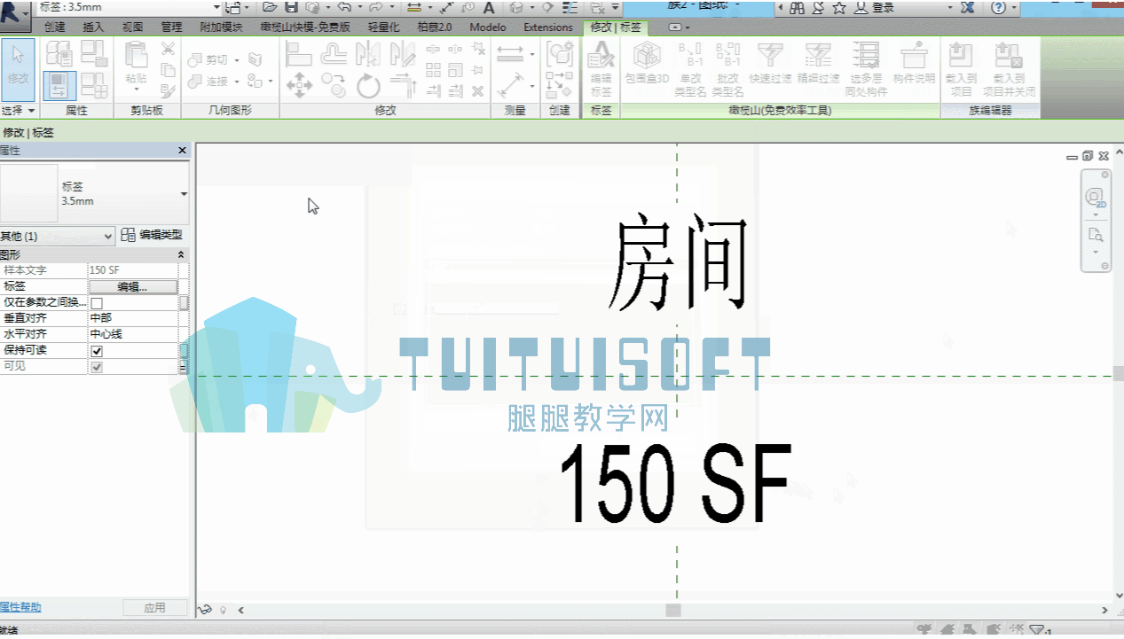Uncheck the 保持可读 checkbox

point(97,351)
